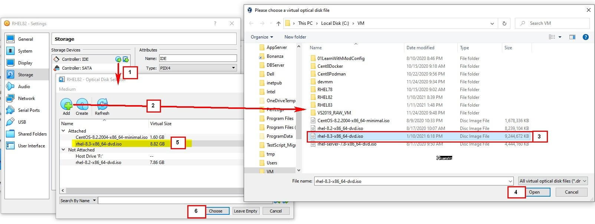Select Program Files in the folder tree
The image size is (595, 224).
(x=276, y=118)
